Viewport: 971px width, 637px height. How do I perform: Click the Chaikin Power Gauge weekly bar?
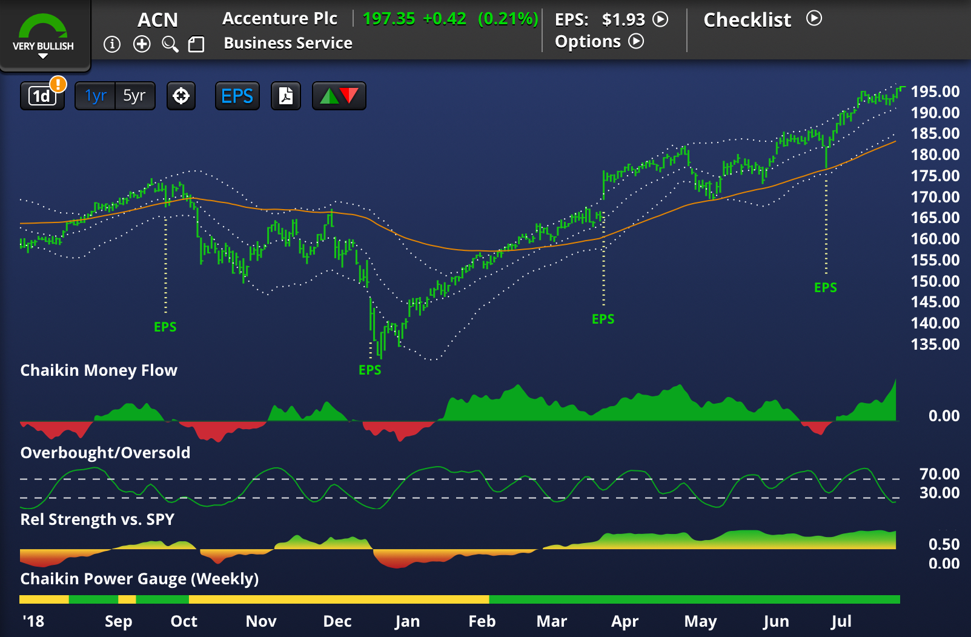(459, 599)
